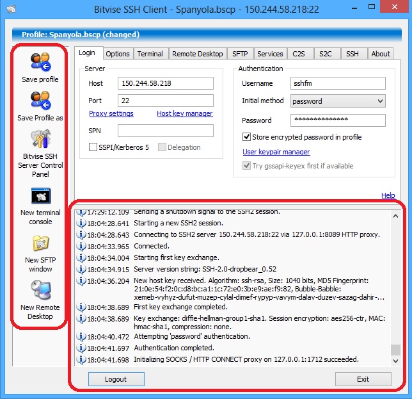The image size is (412, 399).
Task: Select the Services tab
Action: point(270,54)
